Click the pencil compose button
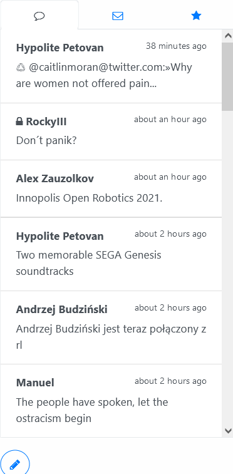Screen dimensions: 233x474 click(x=15, y=464)
